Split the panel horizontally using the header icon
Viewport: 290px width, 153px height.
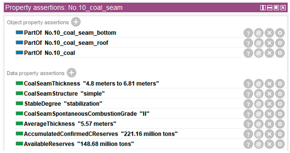pyautogui.click(x=269, y=7)
